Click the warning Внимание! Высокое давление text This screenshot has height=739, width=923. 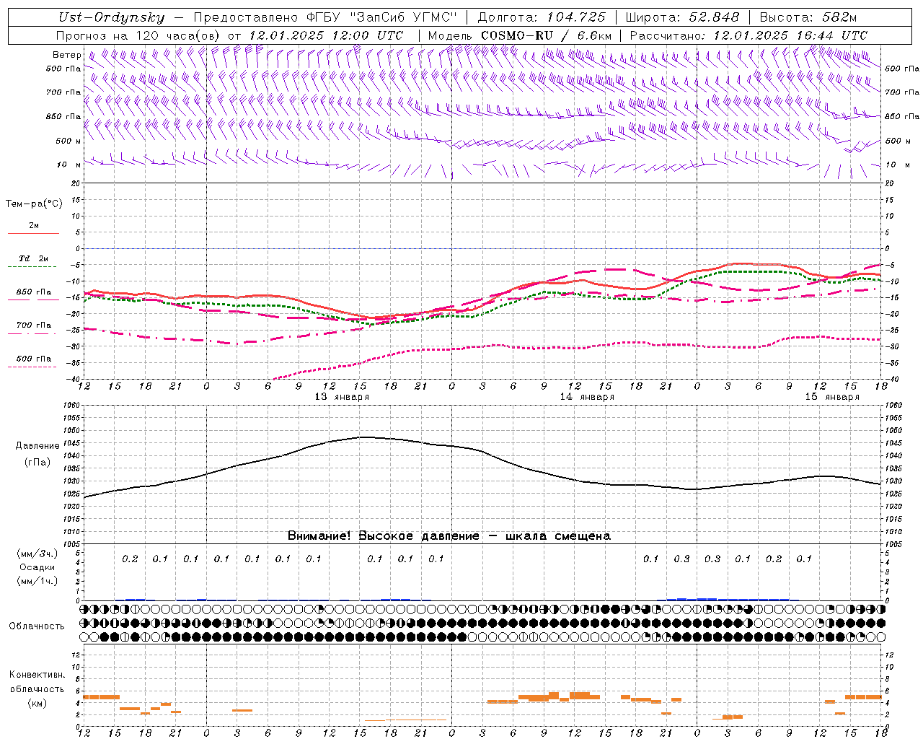tap(449, 535)
